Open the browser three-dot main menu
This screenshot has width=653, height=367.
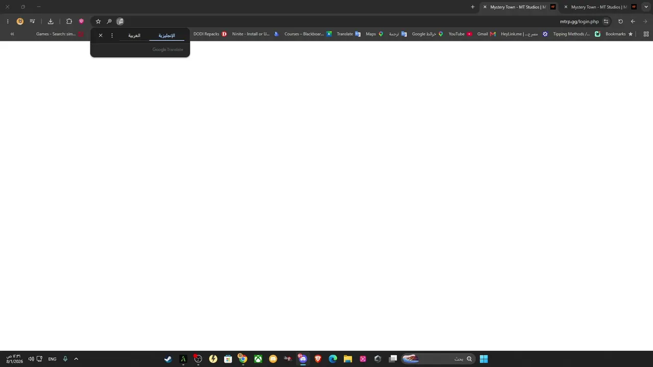click(8, 21)
